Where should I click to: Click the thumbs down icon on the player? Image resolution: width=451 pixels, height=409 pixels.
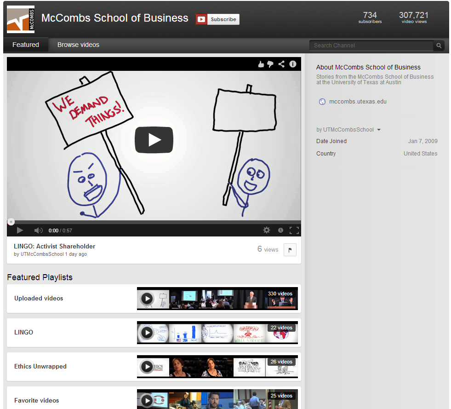click(x=270, y=64)
